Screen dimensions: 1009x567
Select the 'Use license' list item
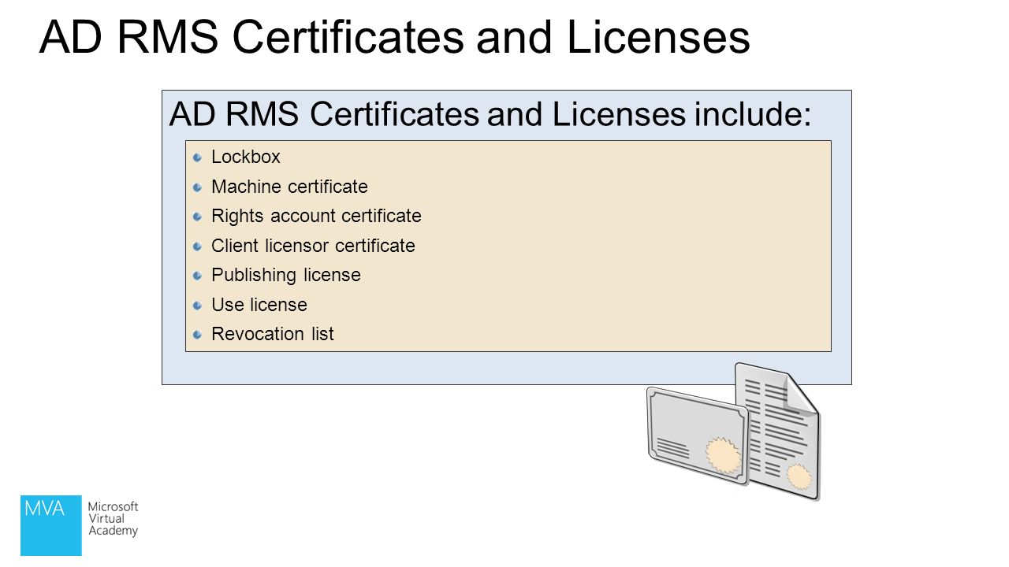pos(259,305)
